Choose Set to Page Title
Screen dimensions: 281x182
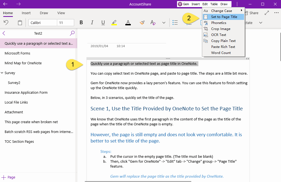pyautogui.click(x=224, y=17)
